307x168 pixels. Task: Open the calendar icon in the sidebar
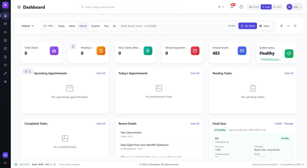(x=5, y=49)
